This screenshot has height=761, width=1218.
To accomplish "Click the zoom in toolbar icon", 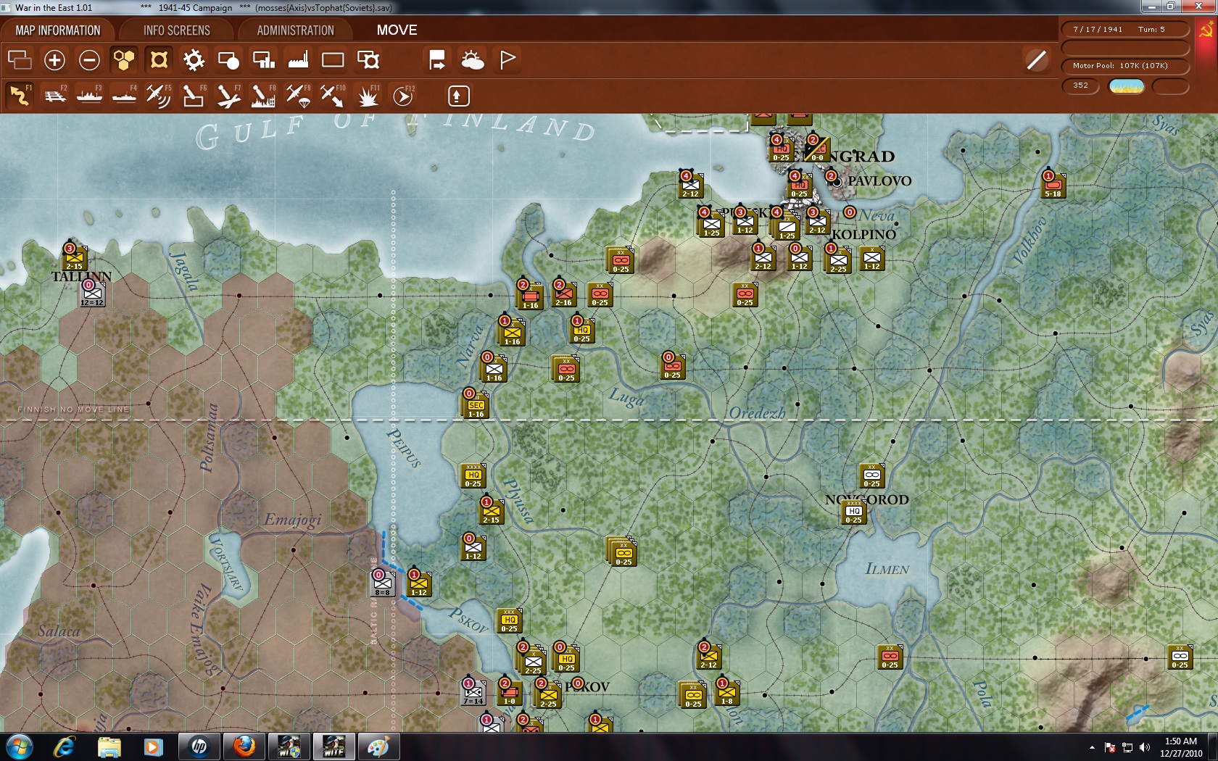I will (x=54, y=60).
